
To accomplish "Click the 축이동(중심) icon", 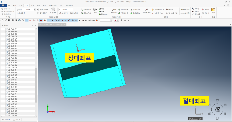I will (x=153, y=13).
